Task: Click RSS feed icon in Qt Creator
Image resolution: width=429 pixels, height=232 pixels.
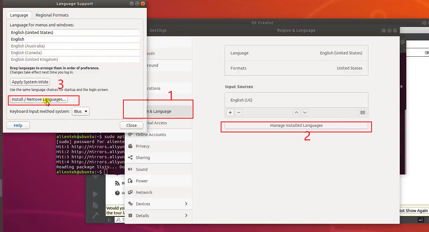Action: click(x=117, y=183)
